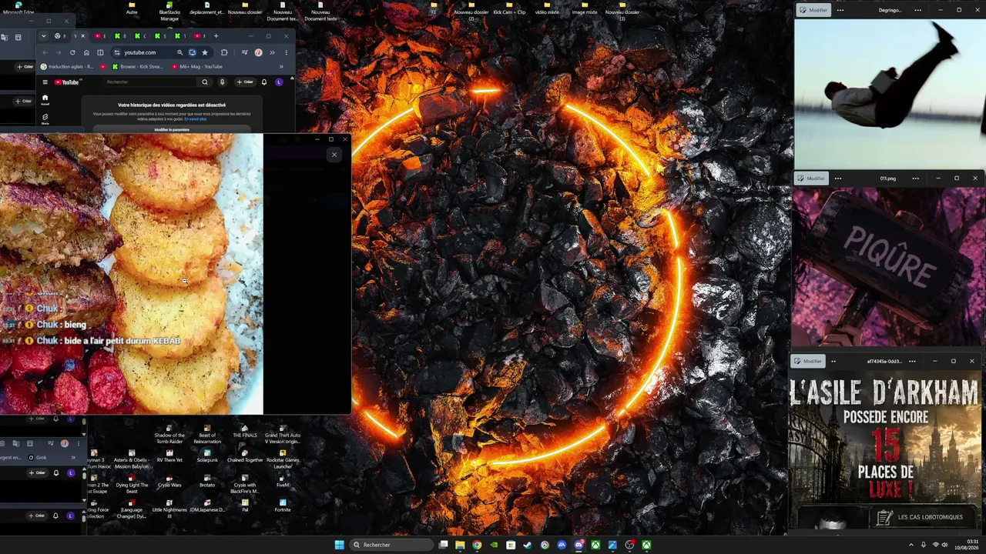Click 'Modifier' in the 011.png window
The image size is (986, 554).
pyautogui.click(x=812, y=179)
